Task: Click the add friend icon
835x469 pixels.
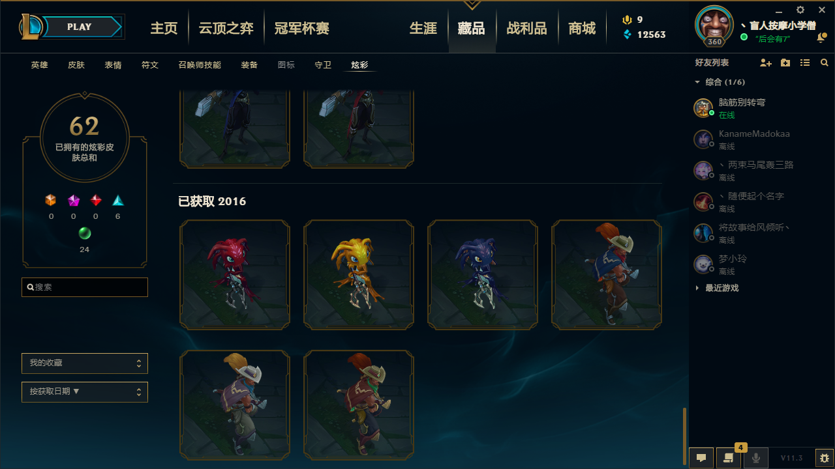Action: (766, 63)
